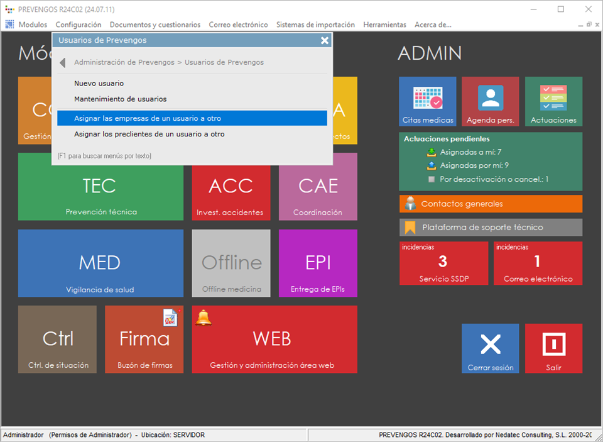
Task: Open Contactos generales orange bar
Action: pos(491,204)
